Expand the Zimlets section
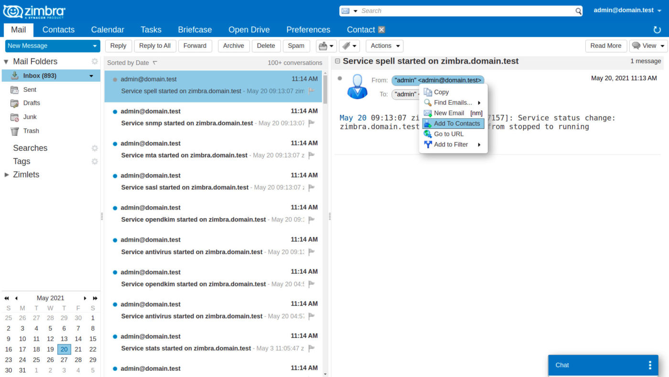This screenshot has height=377, width=669. pos(7,174)
